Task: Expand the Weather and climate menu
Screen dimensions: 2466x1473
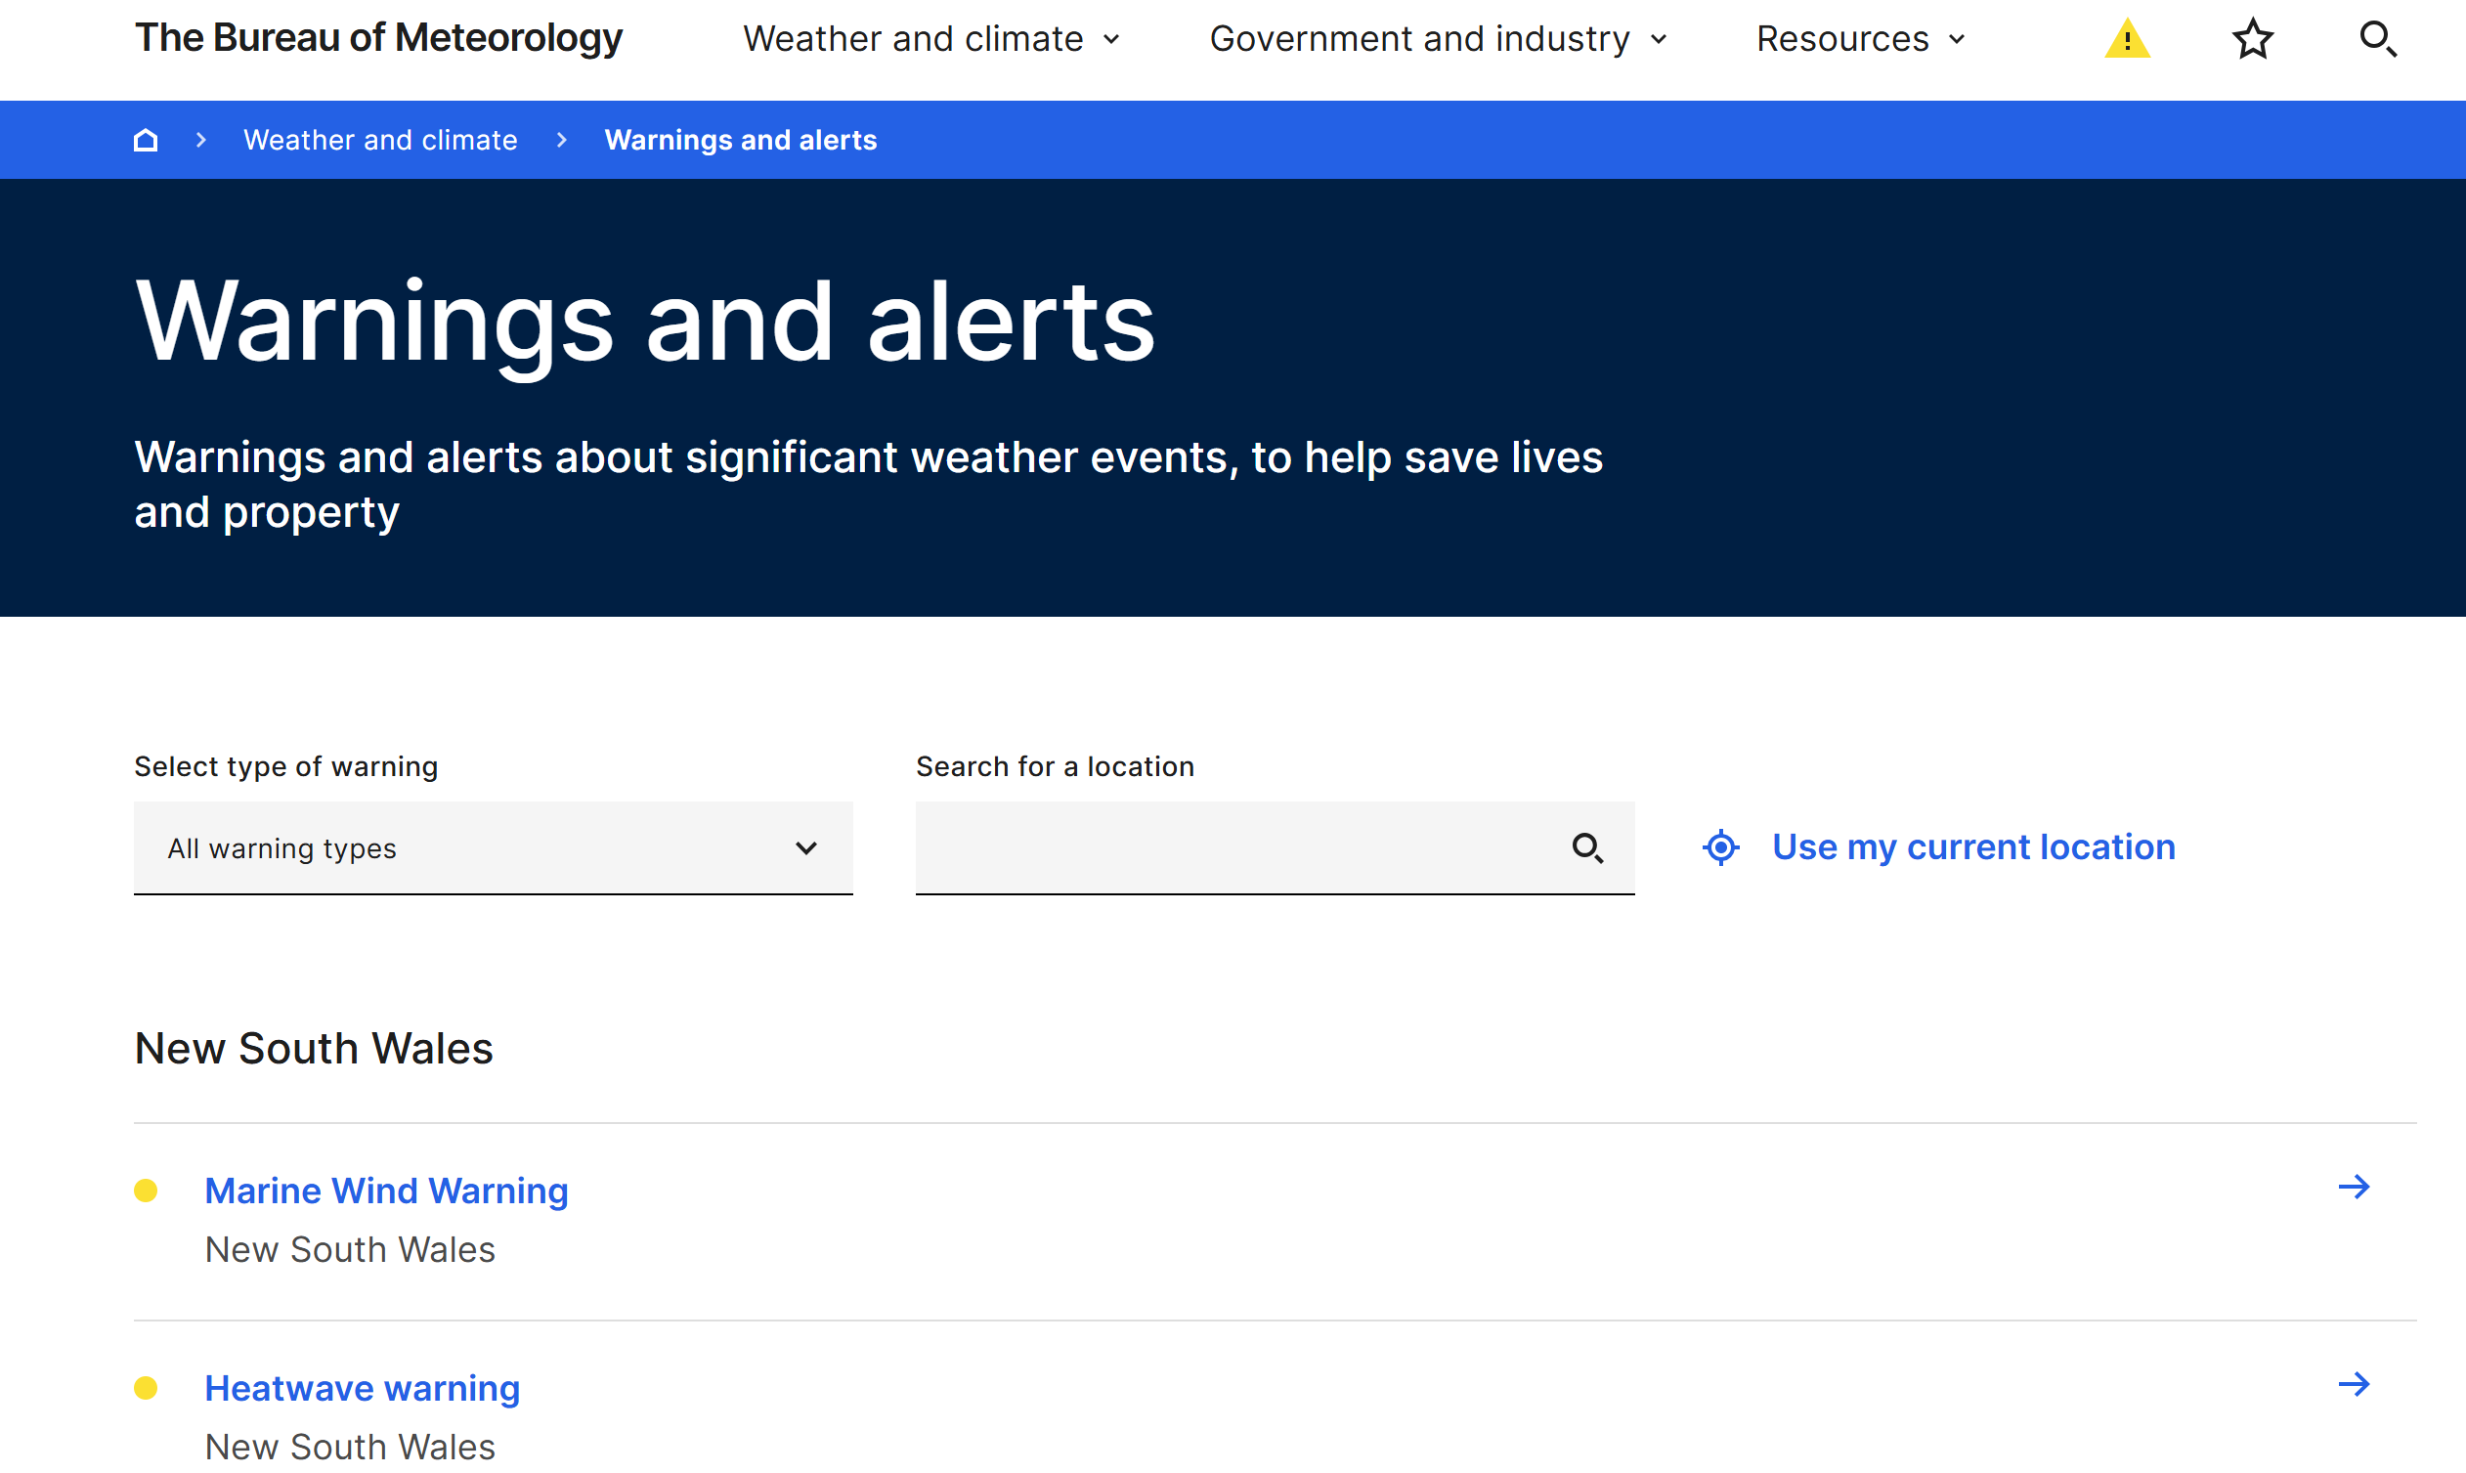Action: point(930,40)
